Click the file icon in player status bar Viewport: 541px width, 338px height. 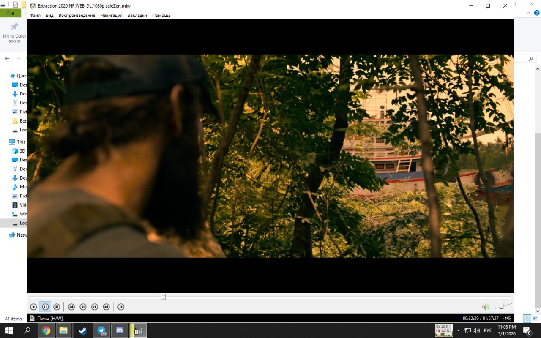[x=32, y=318]
